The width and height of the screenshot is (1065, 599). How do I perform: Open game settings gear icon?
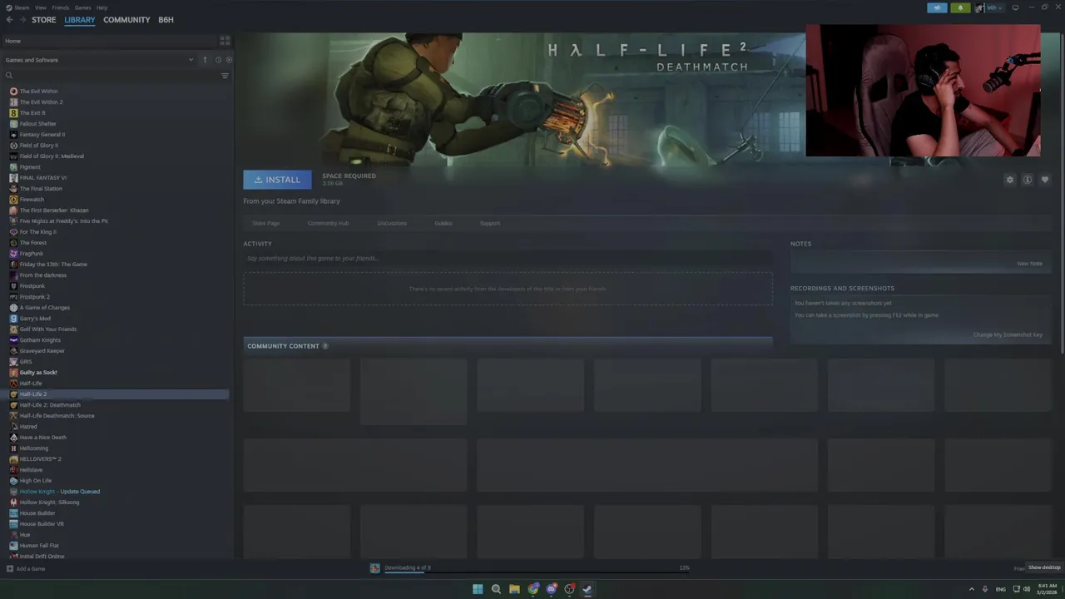[x=1010, y=180]
